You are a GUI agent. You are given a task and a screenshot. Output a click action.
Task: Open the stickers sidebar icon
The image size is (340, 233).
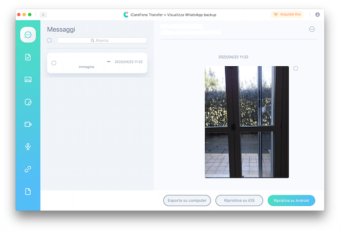tap(28, 102)
